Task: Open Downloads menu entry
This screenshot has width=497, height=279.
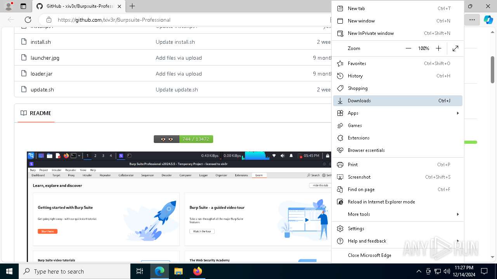Action: coord(398,101)
